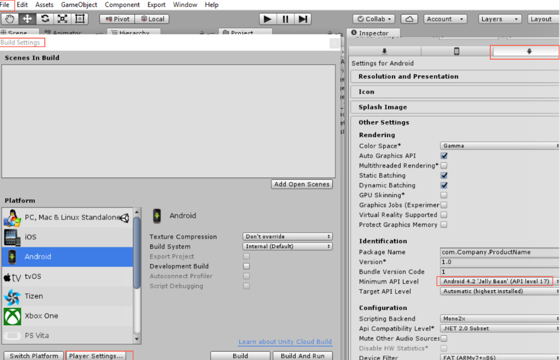Enable GPU Skinning

pyautogui.click(x=444, y=195)
